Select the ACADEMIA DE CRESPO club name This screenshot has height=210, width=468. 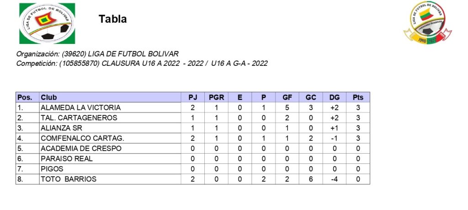(81, 148)
